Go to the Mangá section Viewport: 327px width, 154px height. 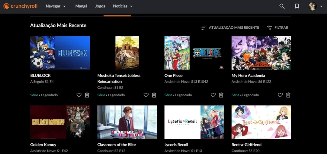(x=81, y=6)
